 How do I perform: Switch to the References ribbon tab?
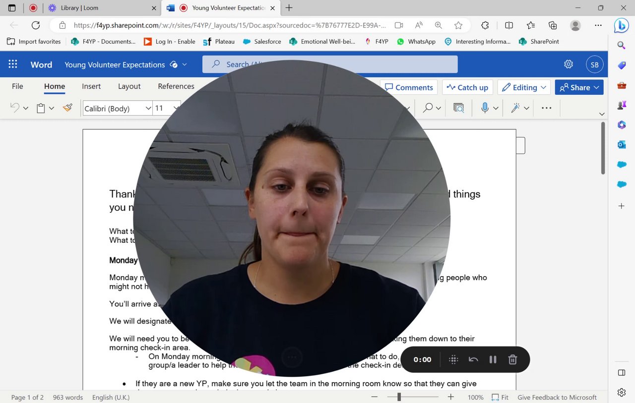(x=176, y=86)
